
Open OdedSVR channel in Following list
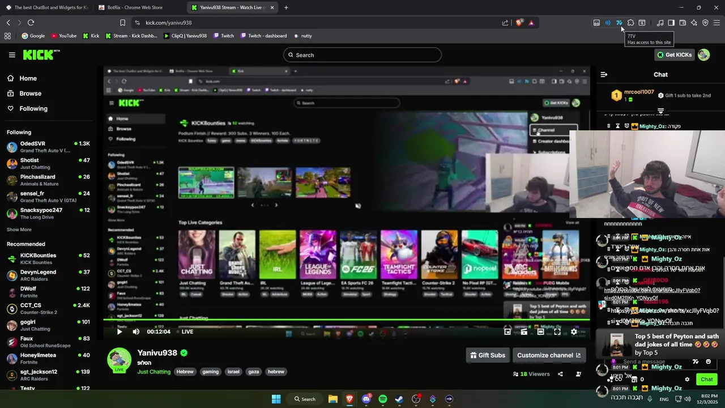point(48,147)
